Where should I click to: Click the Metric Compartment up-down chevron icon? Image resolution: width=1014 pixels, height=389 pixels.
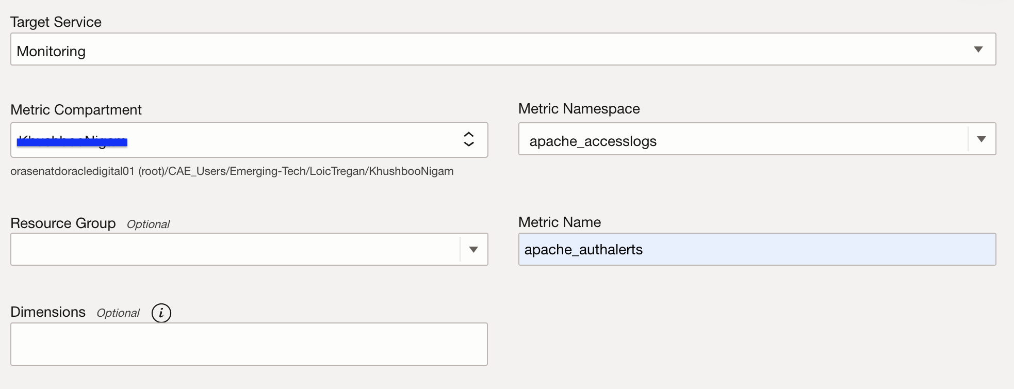(x=468, y=139)
